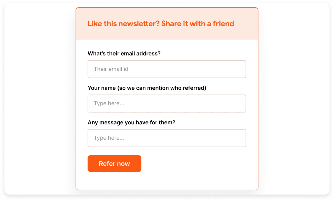Click the 'Your name (so we can mention who referred)' label

click(147, 88)
